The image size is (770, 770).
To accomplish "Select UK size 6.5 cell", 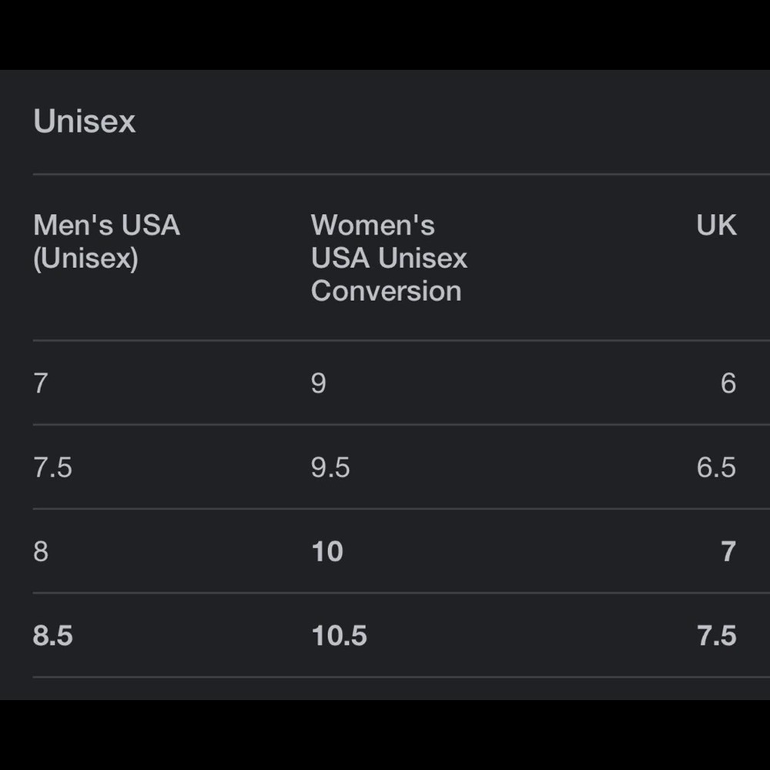I will [716, 467].
